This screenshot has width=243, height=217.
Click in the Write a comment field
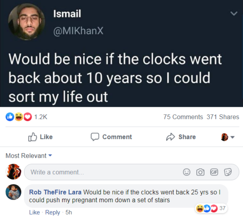(104, 172)
